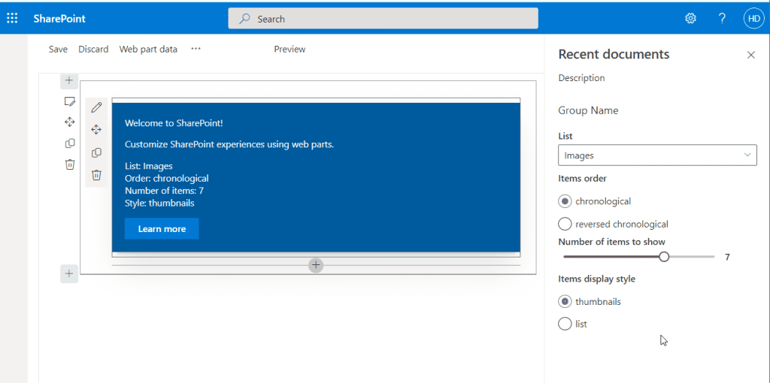The width and height of the screenshot is (770, 383).
Task: Open the help question mark icon
Action: point(722,19)
